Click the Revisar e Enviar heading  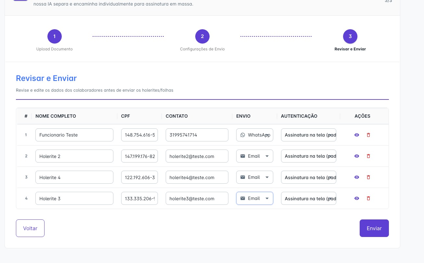click(46, 78)
